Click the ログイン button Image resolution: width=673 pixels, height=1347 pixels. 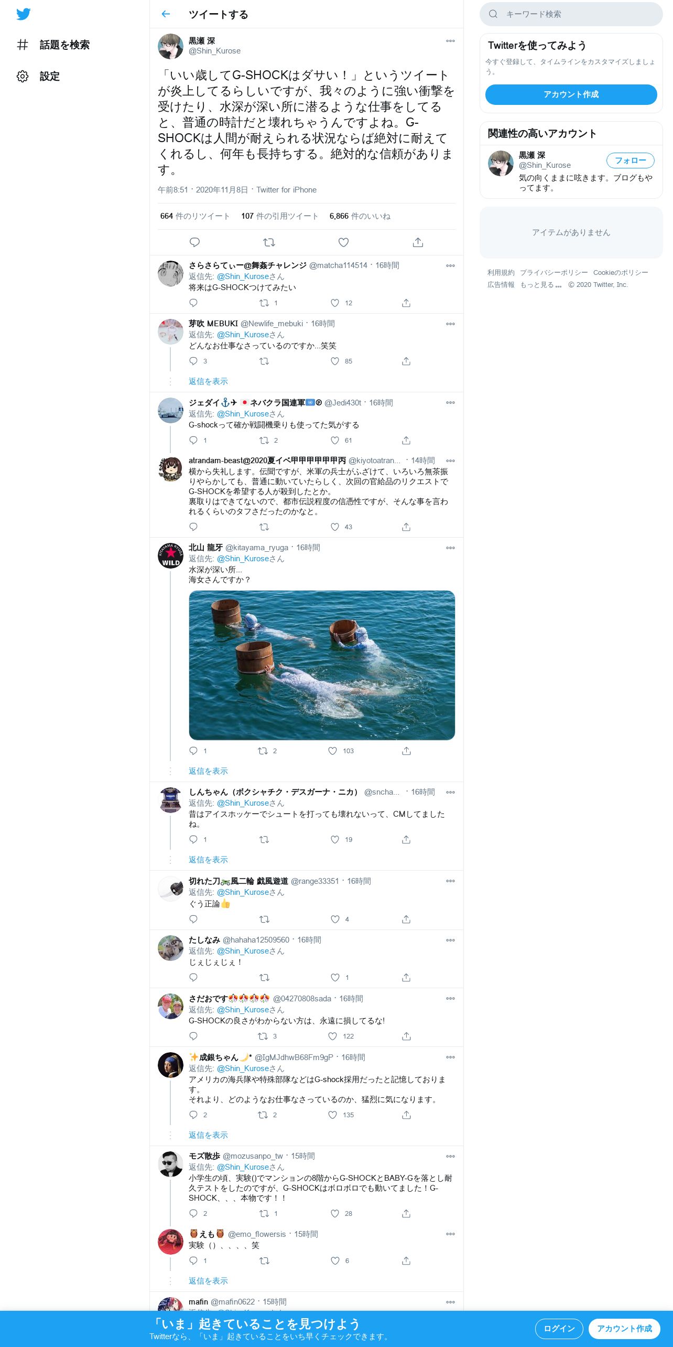tap(559, 1329)
